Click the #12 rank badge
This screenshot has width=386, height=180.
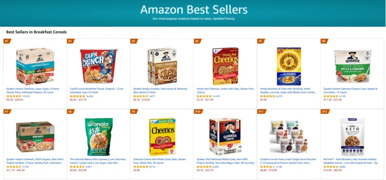[325, 112]
